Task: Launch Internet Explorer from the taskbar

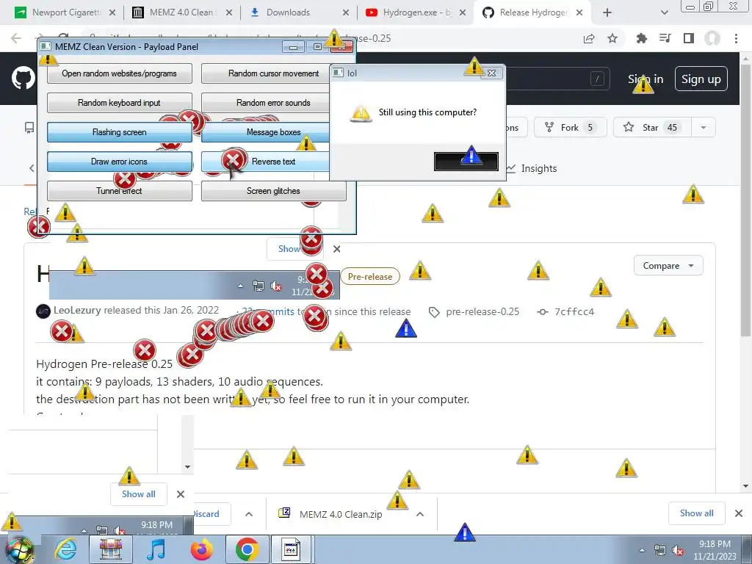Action: tap(65, 549)
